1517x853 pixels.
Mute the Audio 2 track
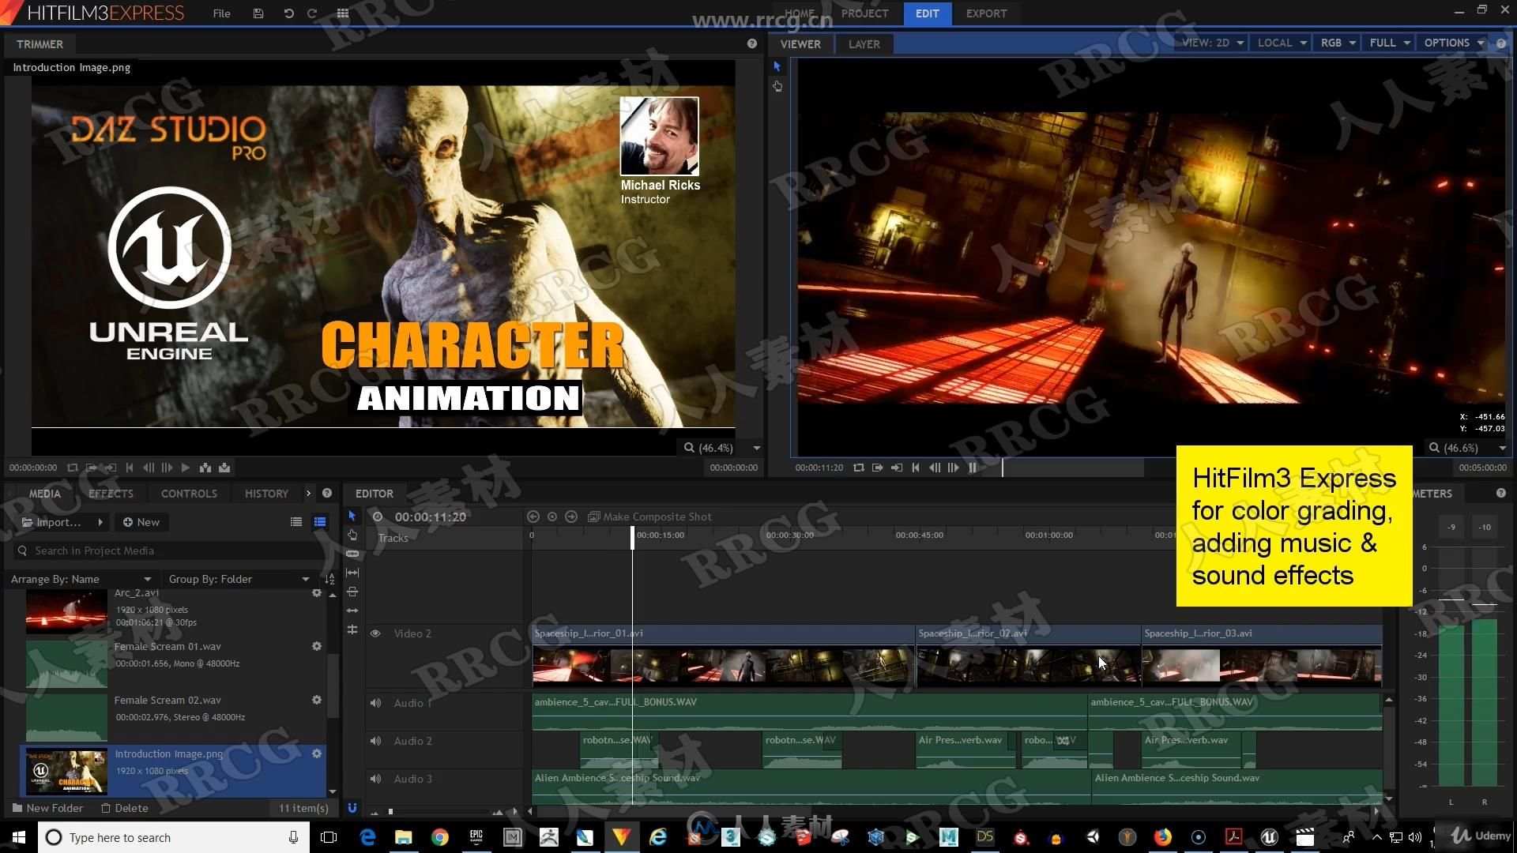375,741
